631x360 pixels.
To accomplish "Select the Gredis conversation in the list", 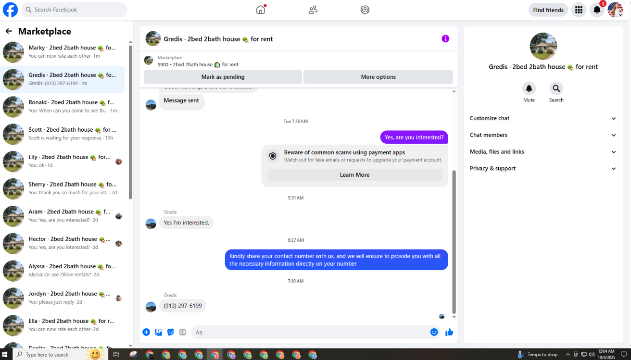I will click(x=63, y=79).
